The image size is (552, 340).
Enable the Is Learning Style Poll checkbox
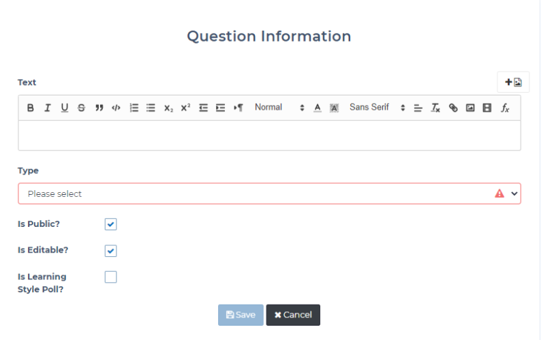[x=111, y=277]
